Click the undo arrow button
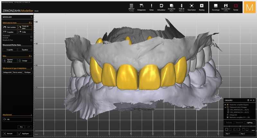257x138 pixels. pyautogui.click(x=21, y=127)
